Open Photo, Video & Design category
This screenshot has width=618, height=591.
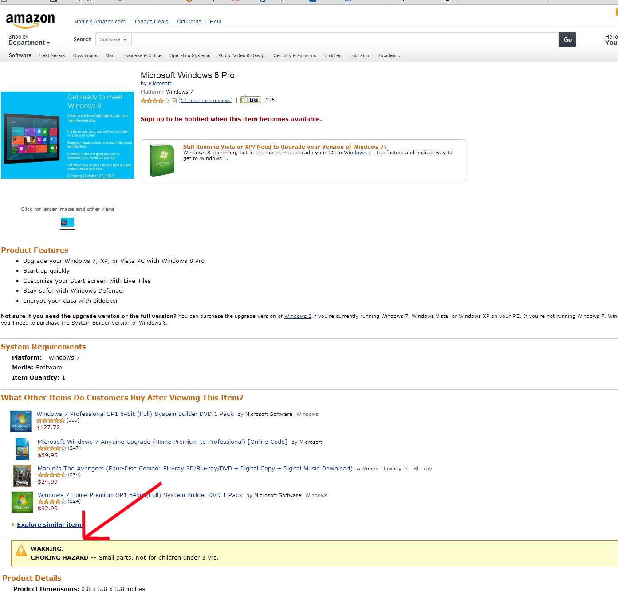pos(242,55)
